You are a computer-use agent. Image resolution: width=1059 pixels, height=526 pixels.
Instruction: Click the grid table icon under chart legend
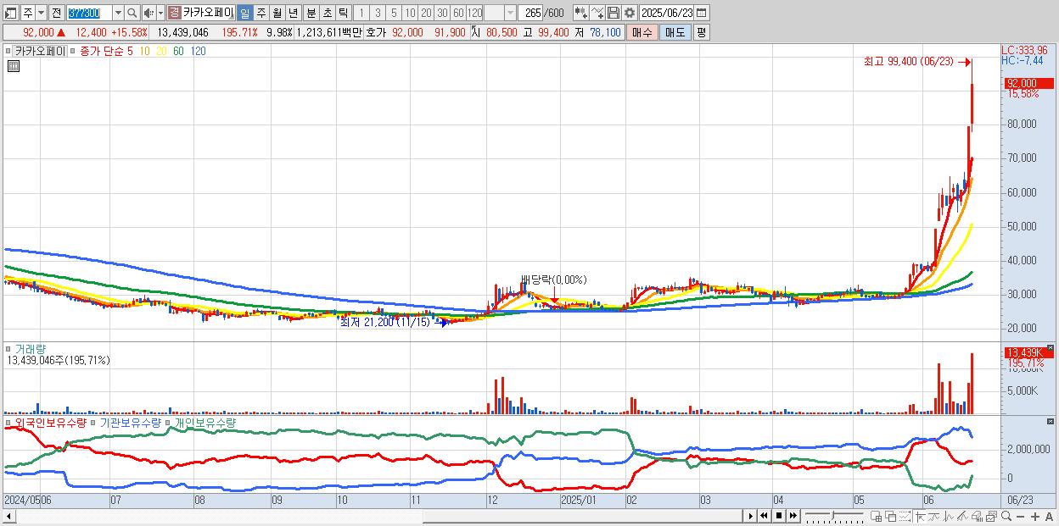pyautogui.click(x=13, y=66)
